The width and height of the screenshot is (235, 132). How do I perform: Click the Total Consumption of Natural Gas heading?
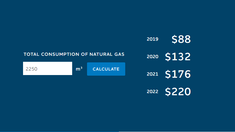(x=74, y=55)
